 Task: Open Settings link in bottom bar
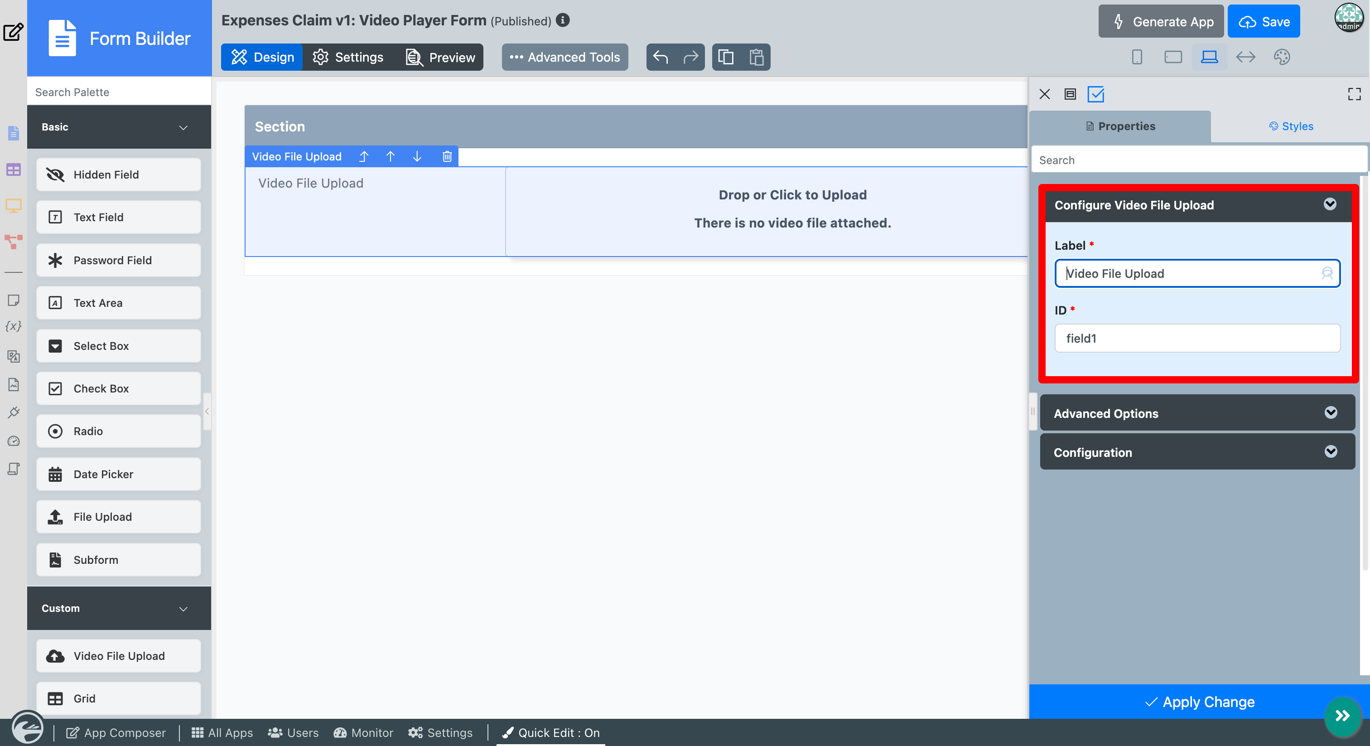click(440, 733)
